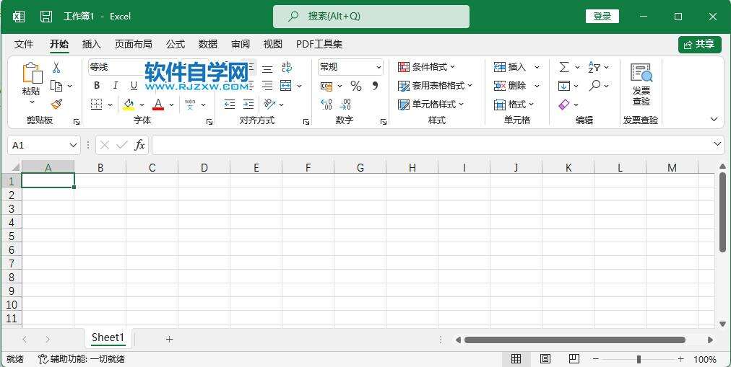Click the 登录 sign-in button
Viewport: 731px width, 367px height.
pos(602,17)
